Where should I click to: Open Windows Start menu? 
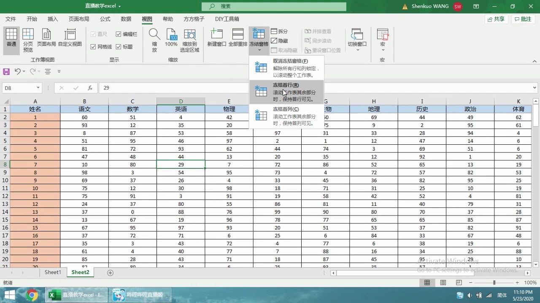click(10, 295)
